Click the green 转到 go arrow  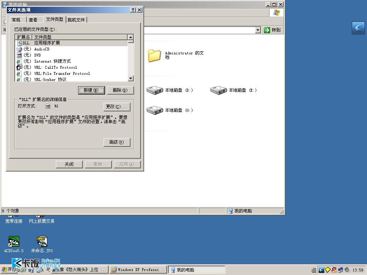[267, 30]
